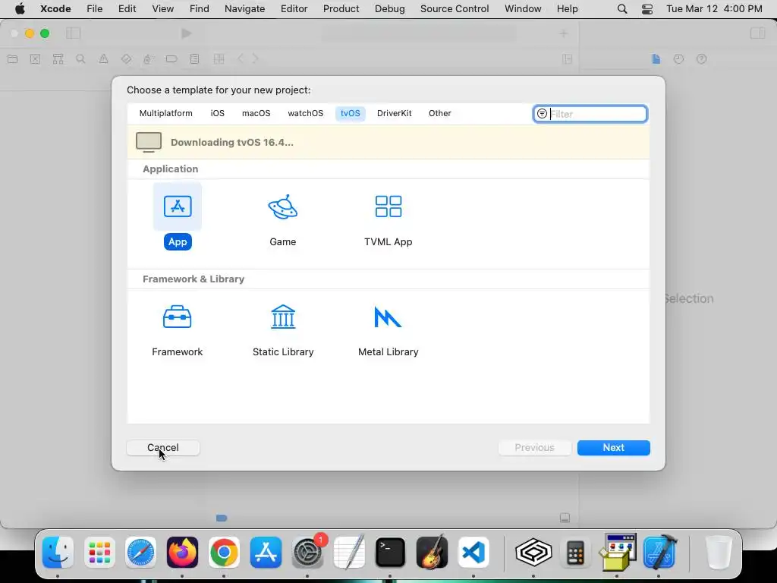Launch Visual Studio Code from the Dock

(x=473, y=553)
